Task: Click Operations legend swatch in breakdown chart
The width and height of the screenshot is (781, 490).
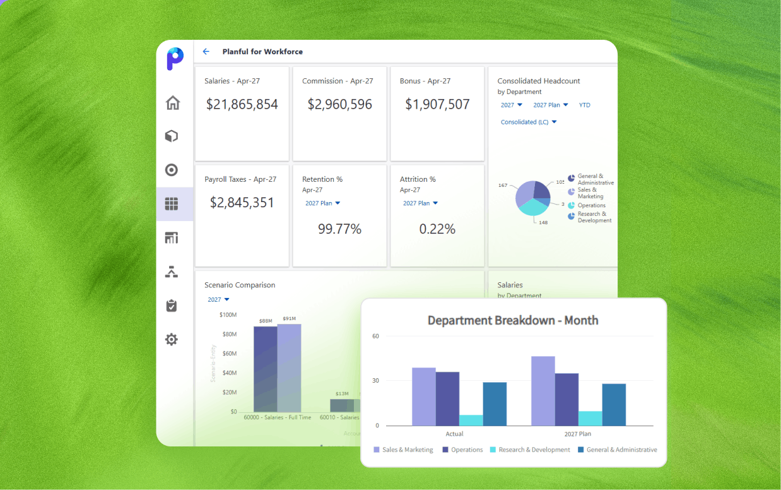Action: pos(445,450)
